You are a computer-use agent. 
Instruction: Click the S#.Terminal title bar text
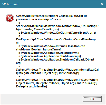(x=10, y=4)
